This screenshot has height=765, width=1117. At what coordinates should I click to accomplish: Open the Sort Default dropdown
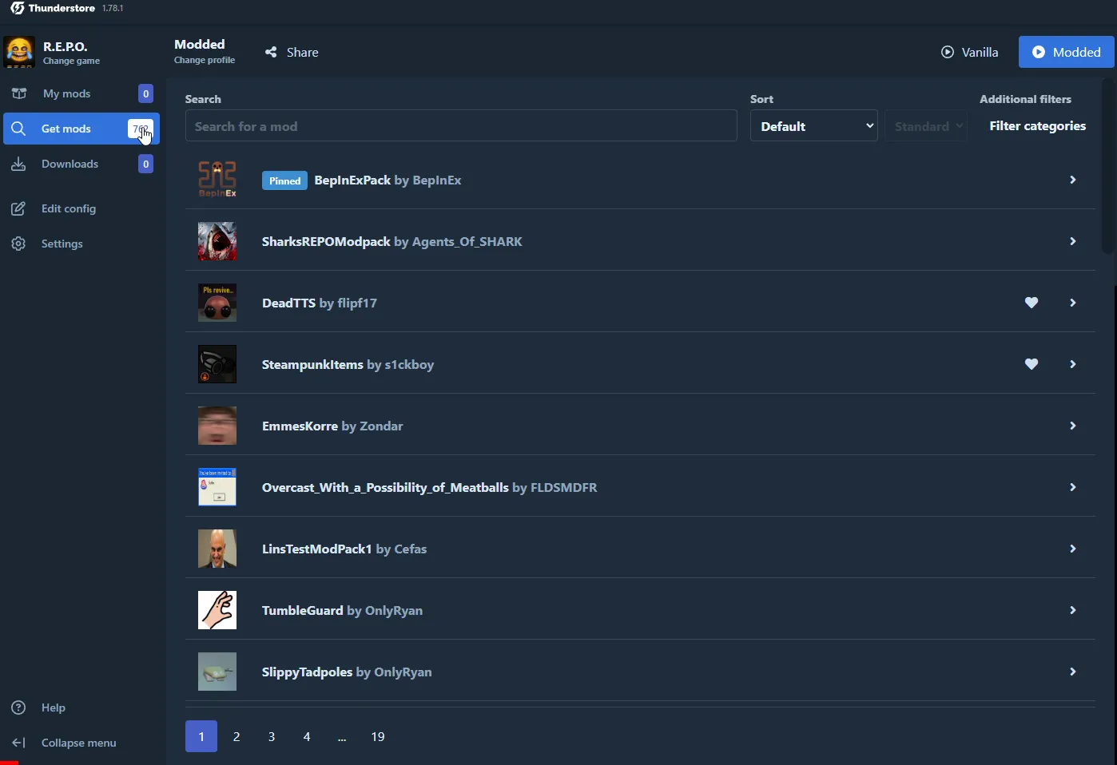813,125
